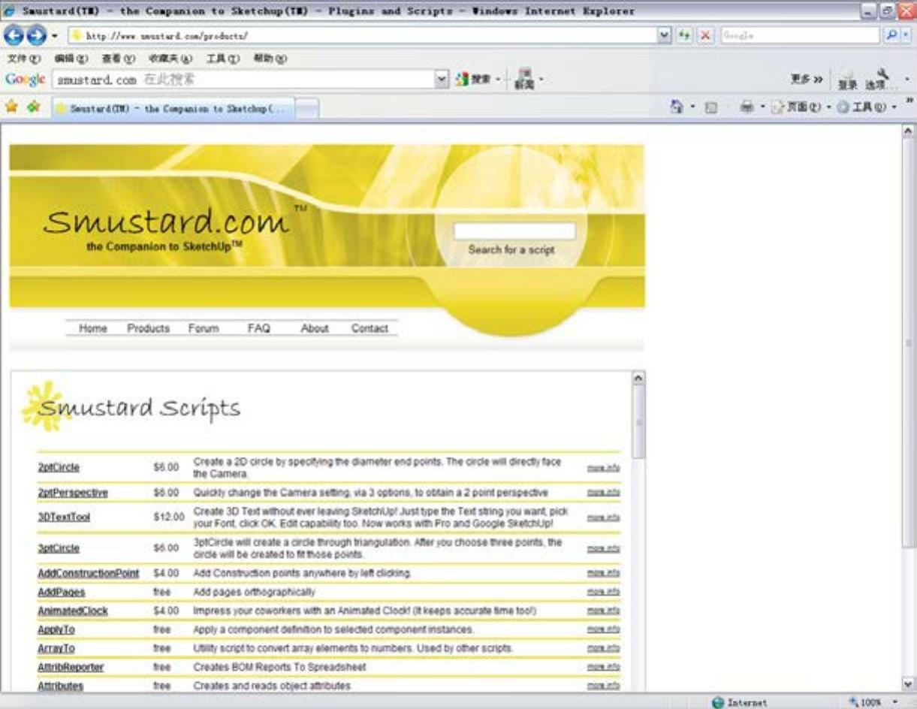Screen dimensions: 917x709
Task: Click the Home icon in the command bar
Action: coord(677,107)
